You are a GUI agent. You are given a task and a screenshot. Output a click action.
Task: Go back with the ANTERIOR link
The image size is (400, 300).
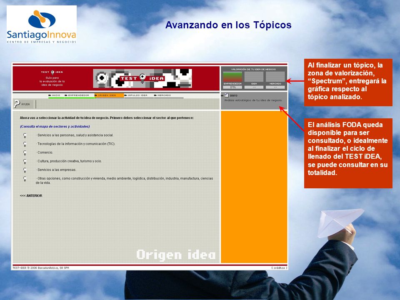point(31,196)
